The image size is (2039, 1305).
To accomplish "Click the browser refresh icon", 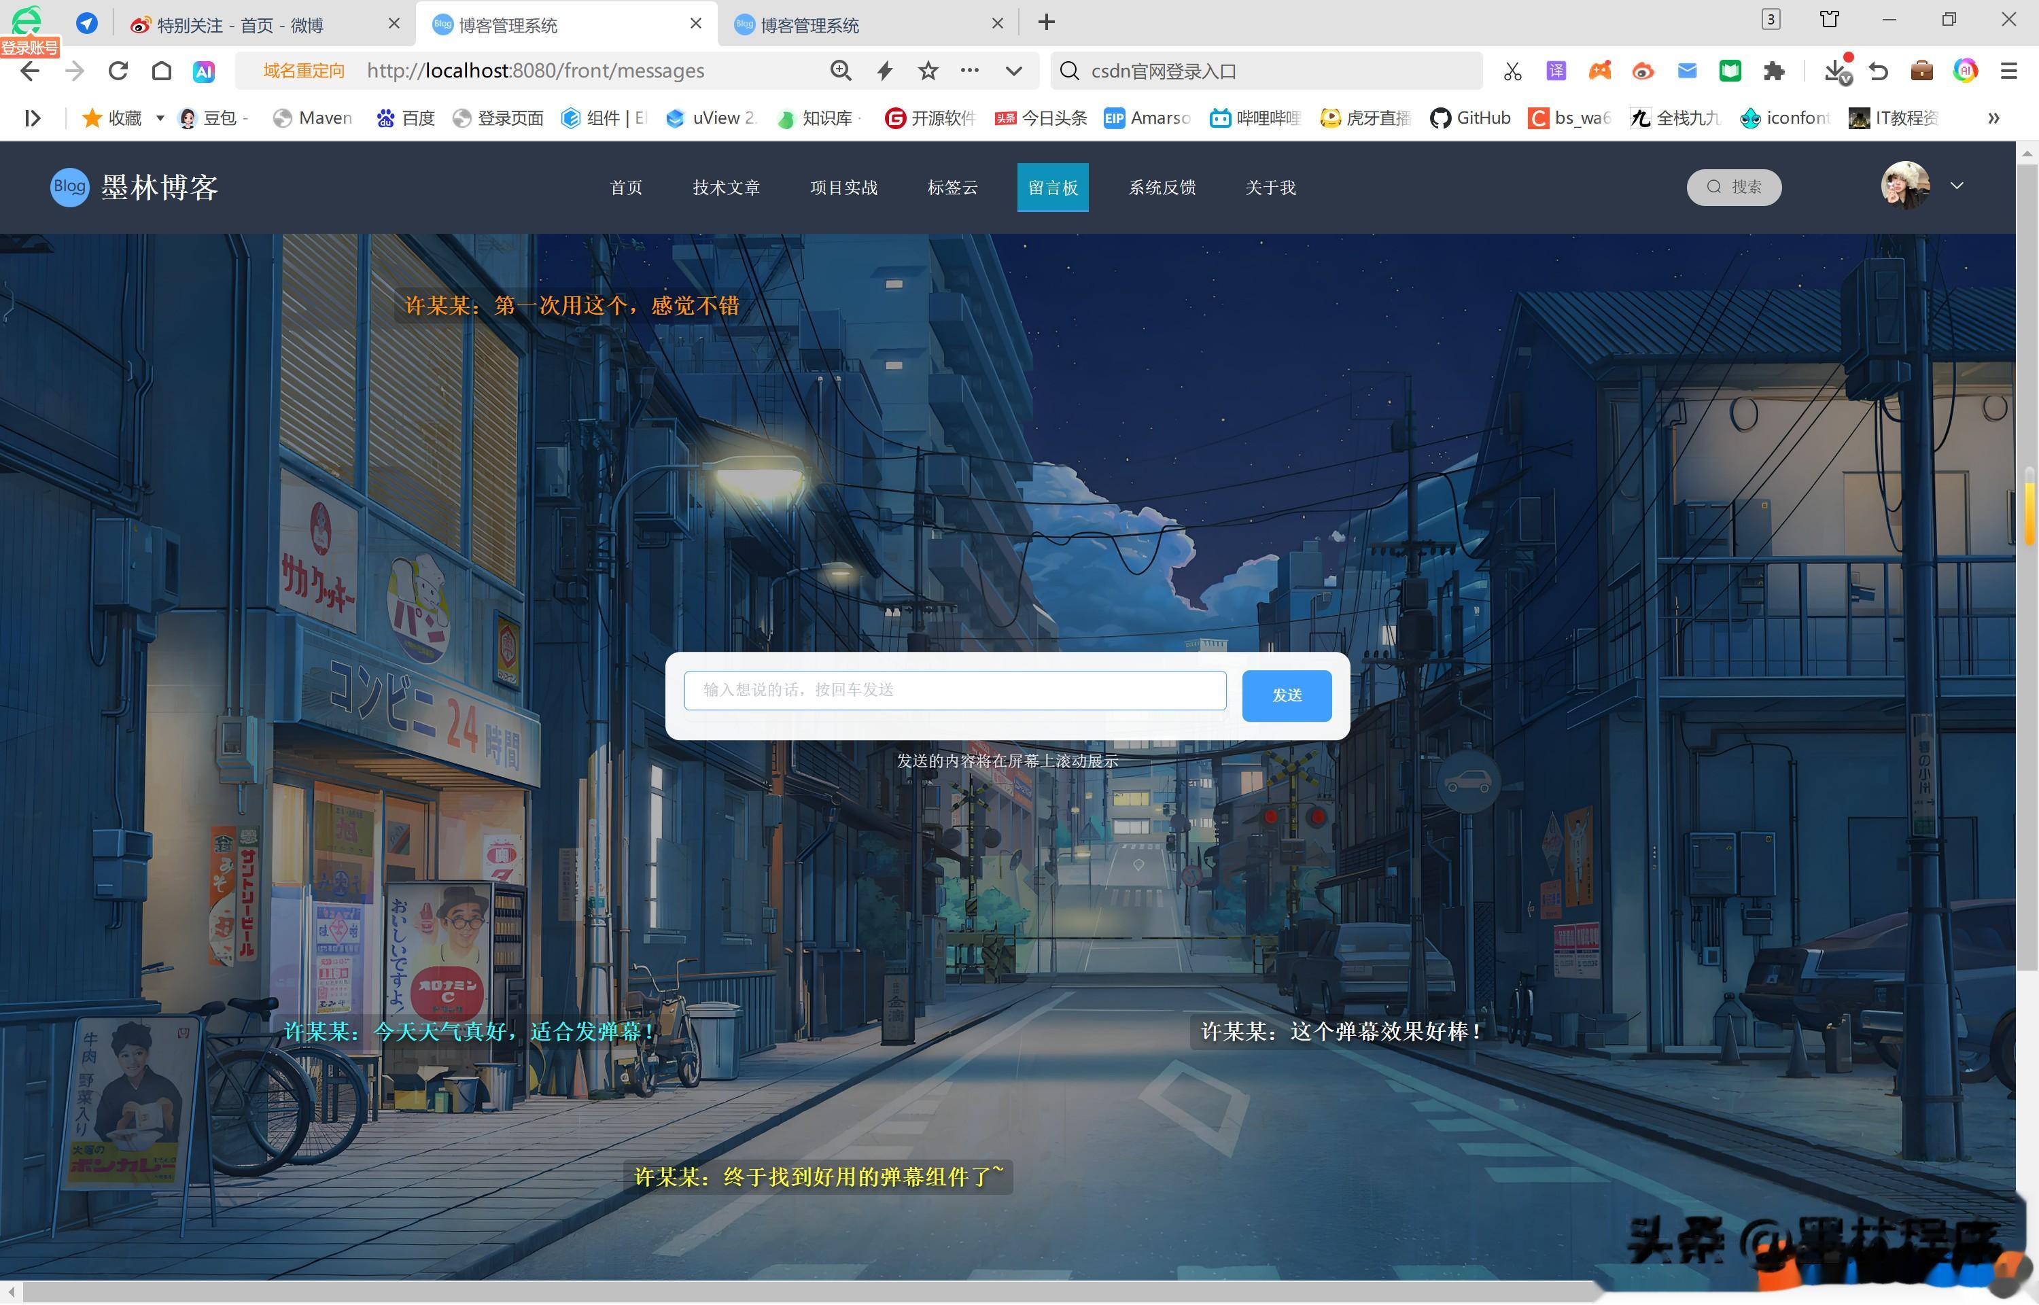I will pos(118,71).
